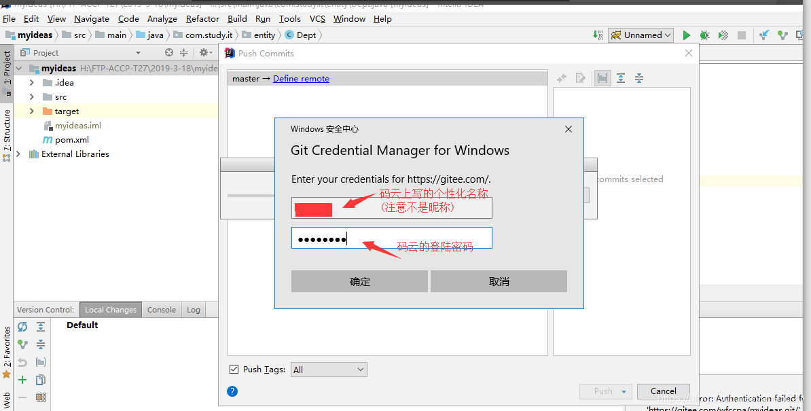Select myideas.iml in project tree
The width and height of the screenshot is (811, 411).
78,126
